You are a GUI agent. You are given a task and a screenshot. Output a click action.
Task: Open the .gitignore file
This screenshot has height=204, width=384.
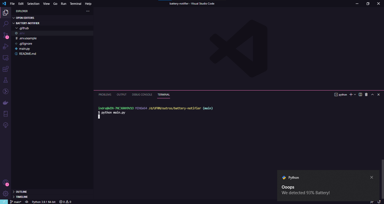pyautogui.click(x=52, y=44)
